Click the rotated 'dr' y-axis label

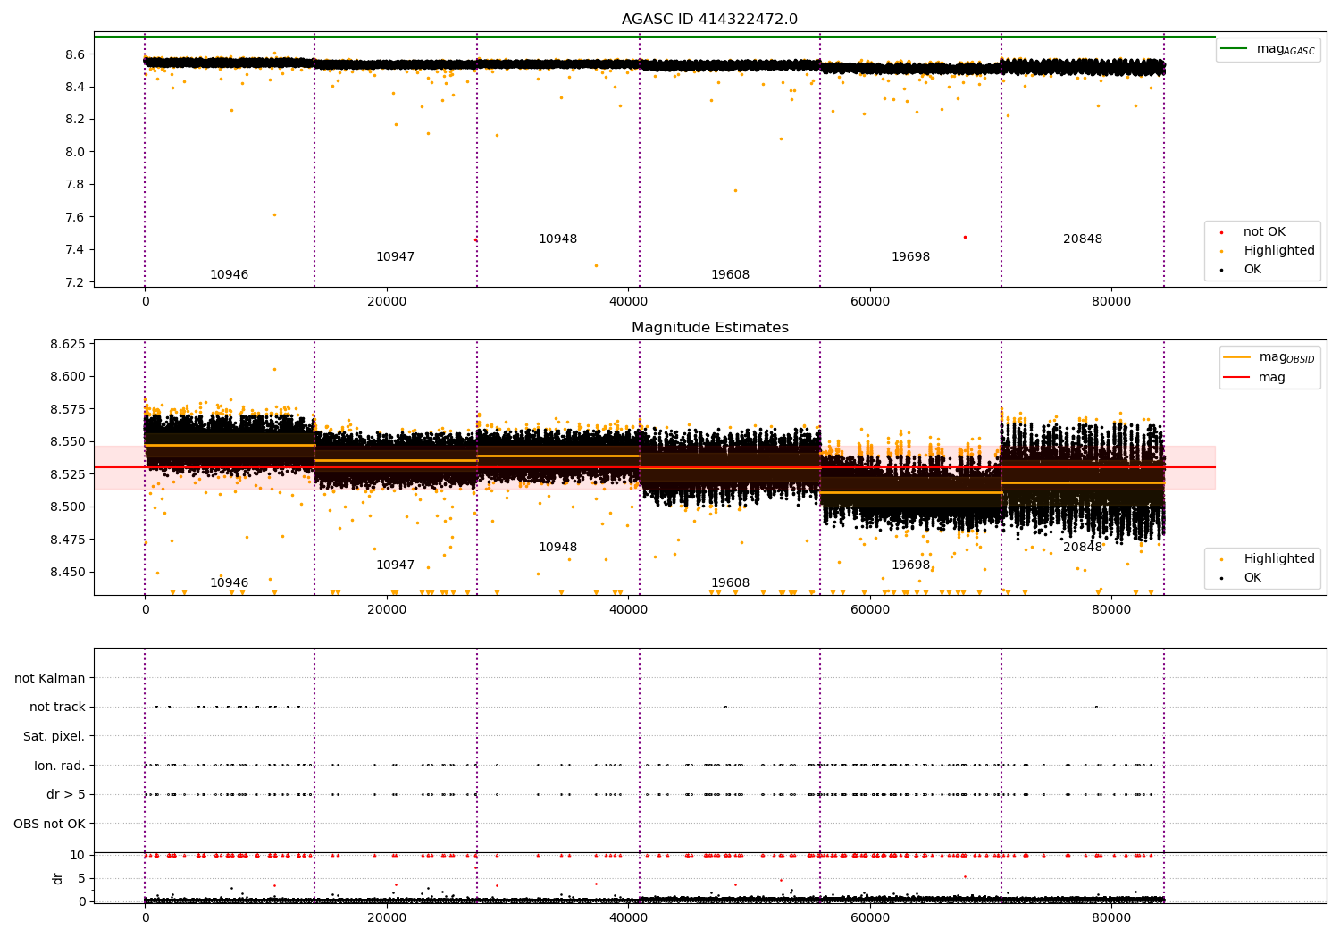58,878
